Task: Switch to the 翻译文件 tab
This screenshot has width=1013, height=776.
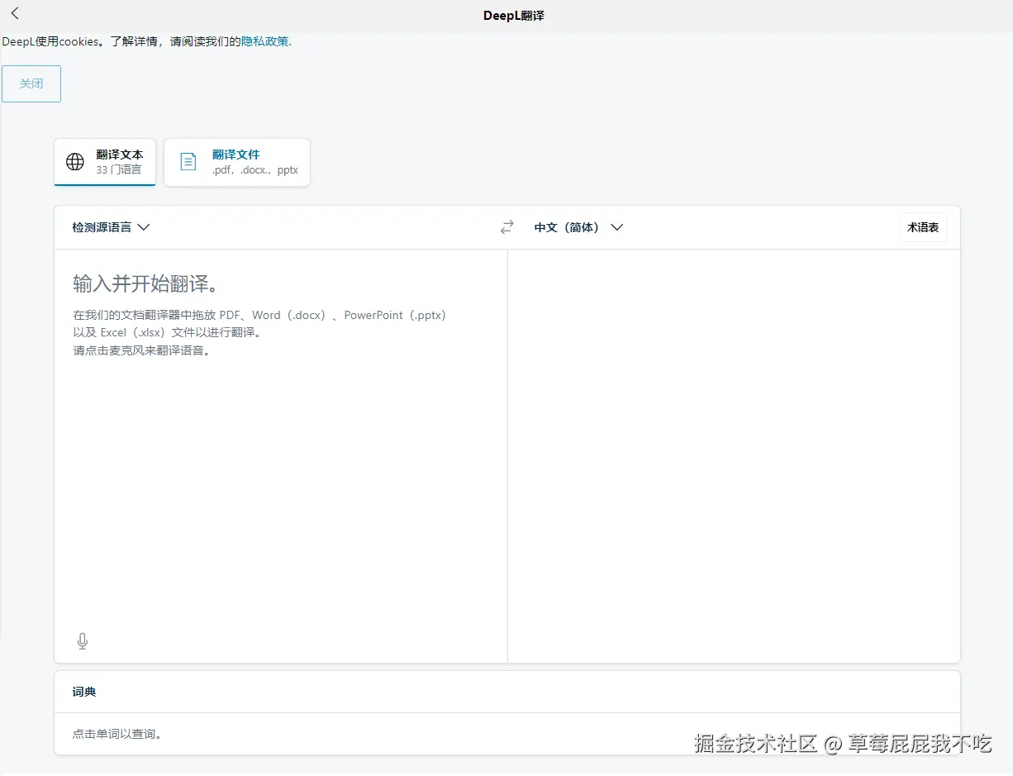Action: click(237, 162)
